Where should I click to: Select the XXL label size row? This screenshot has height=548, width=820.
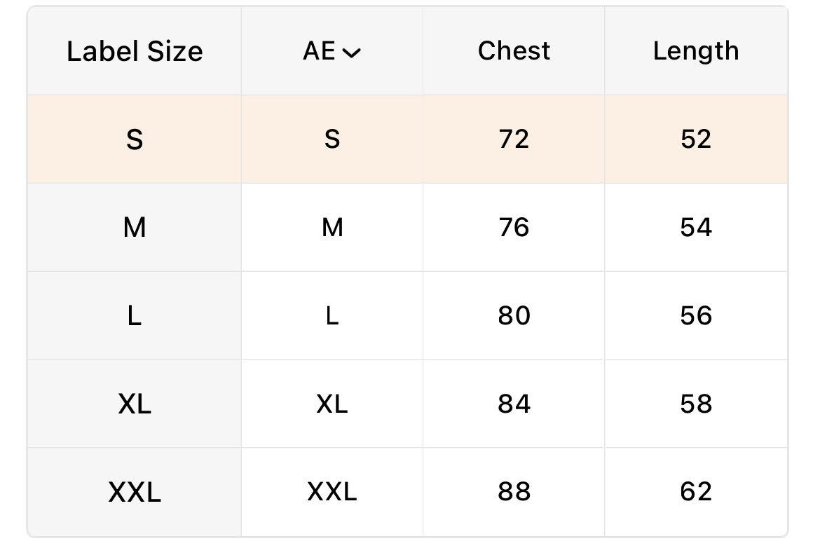pos(135,492)
